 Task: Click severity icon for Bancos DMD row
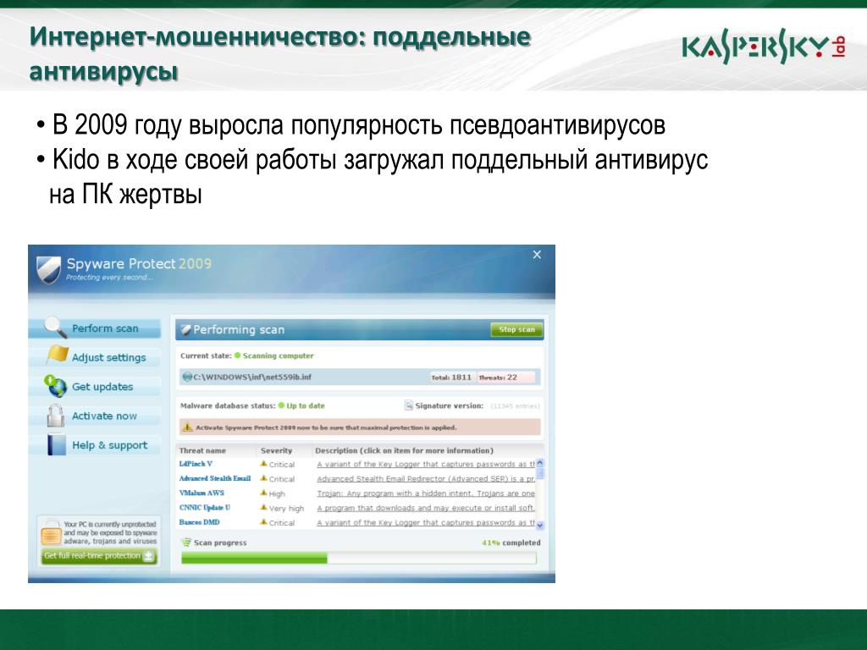tap(264, 521)
